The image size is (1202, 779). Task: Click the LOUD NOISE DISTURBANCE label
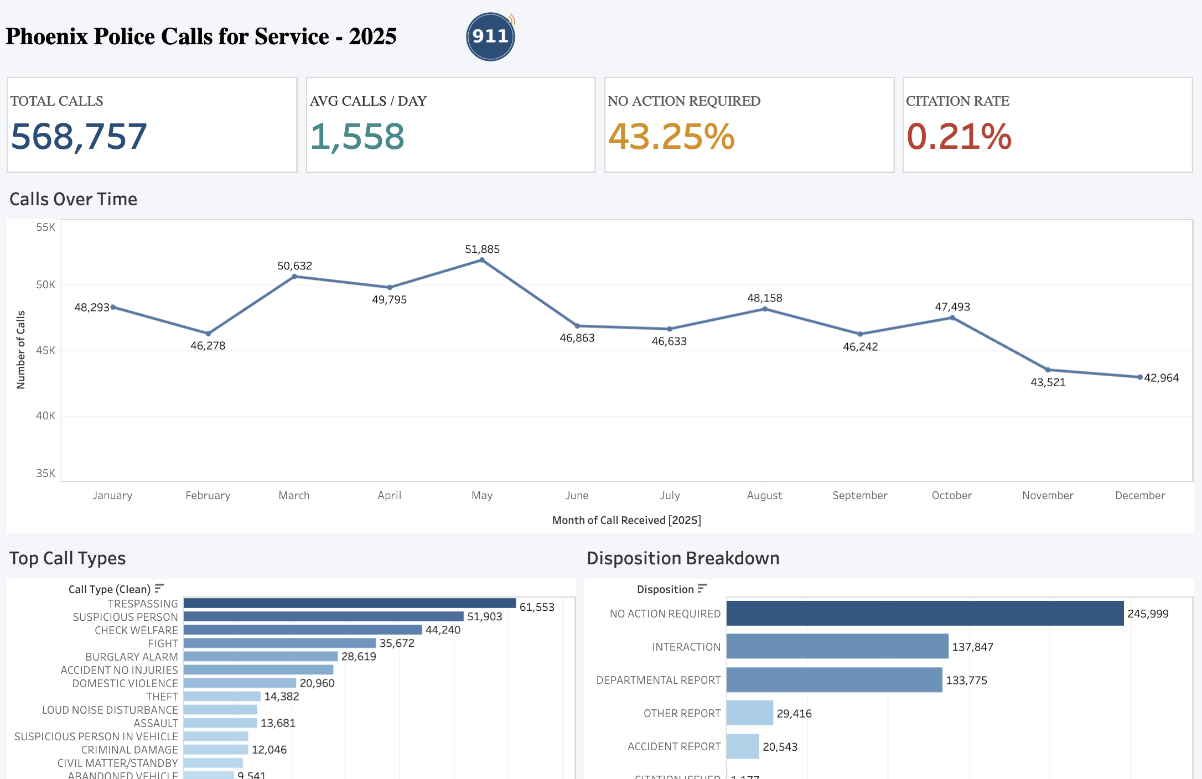[110, 710]
